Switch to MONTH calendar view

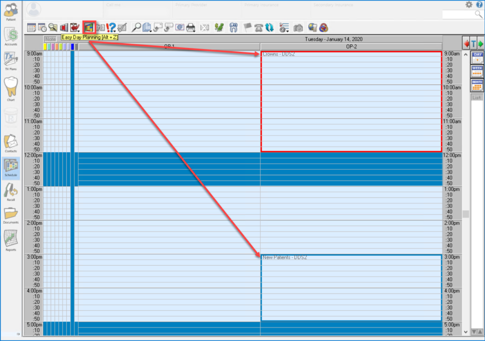click(478, 85)
